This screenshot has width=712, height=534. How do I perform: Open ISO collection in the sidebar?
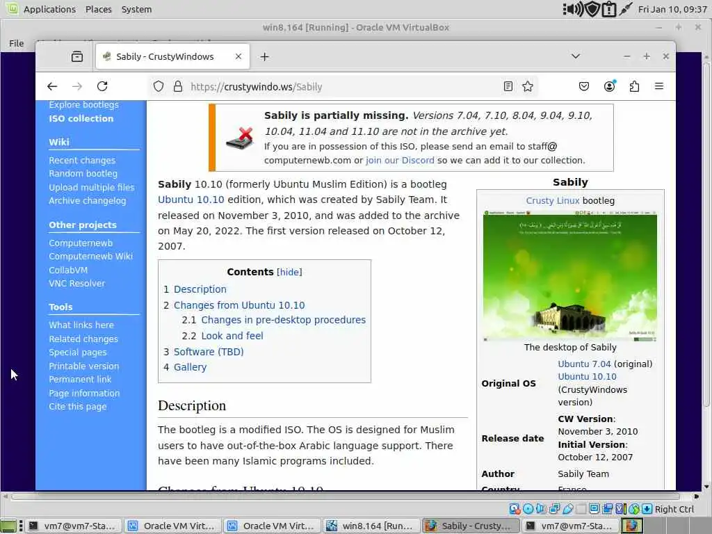(x=81, y=118)
